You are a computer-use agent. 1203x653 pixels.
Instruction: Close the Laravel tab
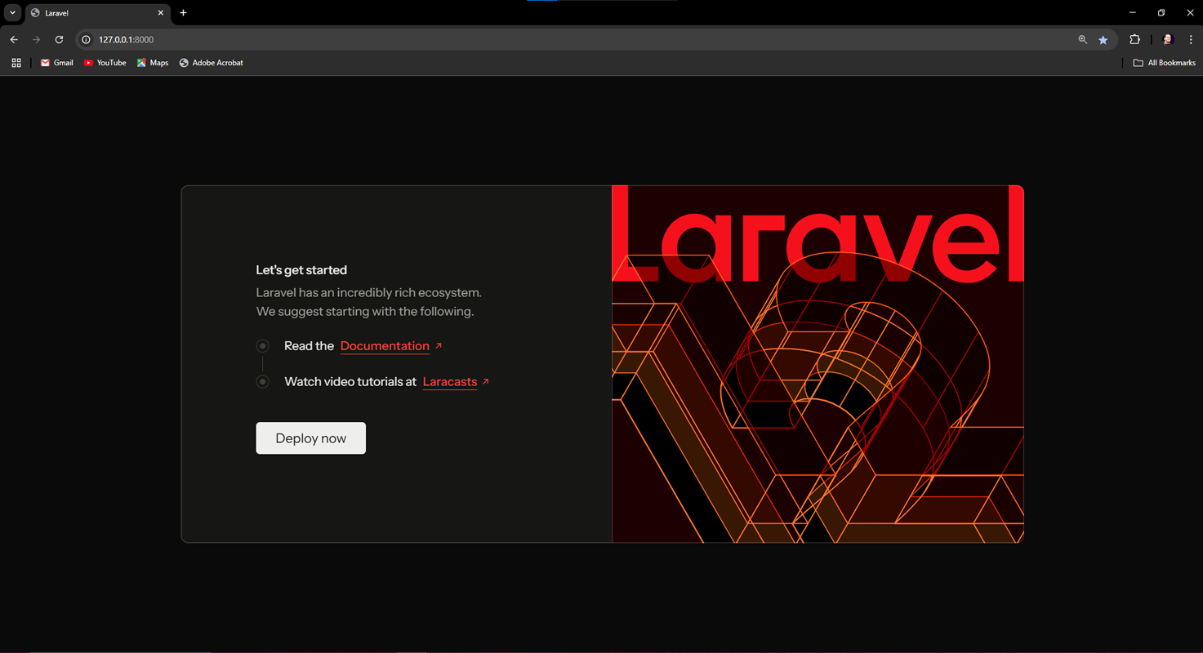161,13
